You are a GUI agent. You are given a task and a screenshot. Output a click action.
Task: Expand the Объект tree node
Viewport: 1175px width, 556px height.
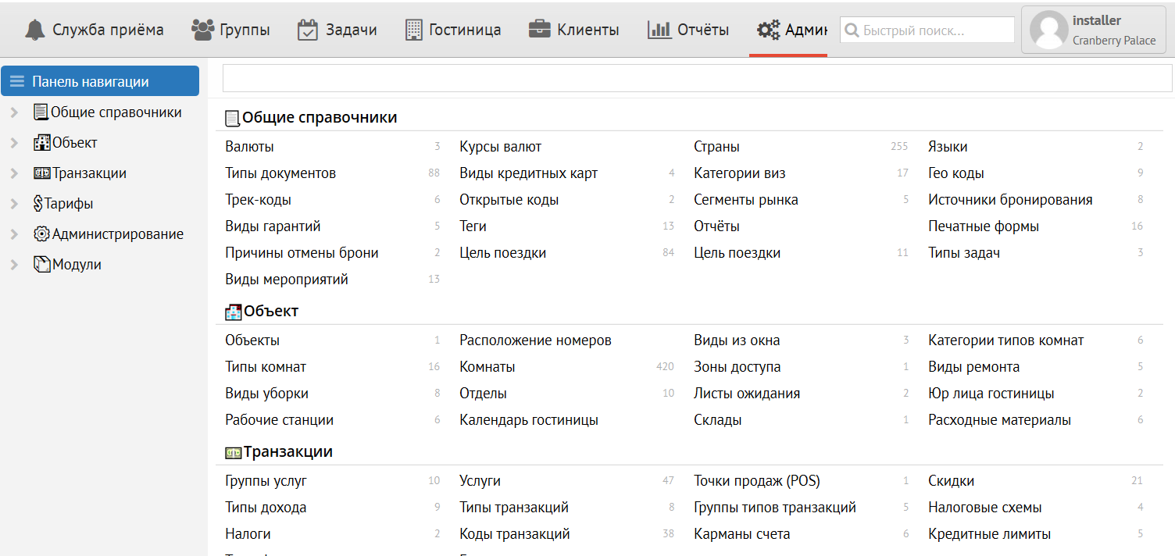point(14,144)
